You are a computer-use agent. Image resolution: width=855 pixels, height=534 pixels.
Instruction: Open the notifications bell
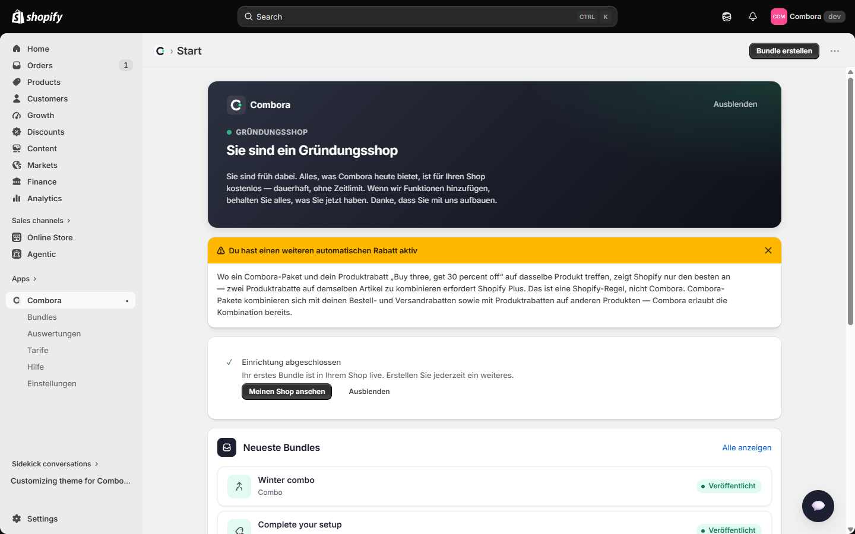point(753,17)
